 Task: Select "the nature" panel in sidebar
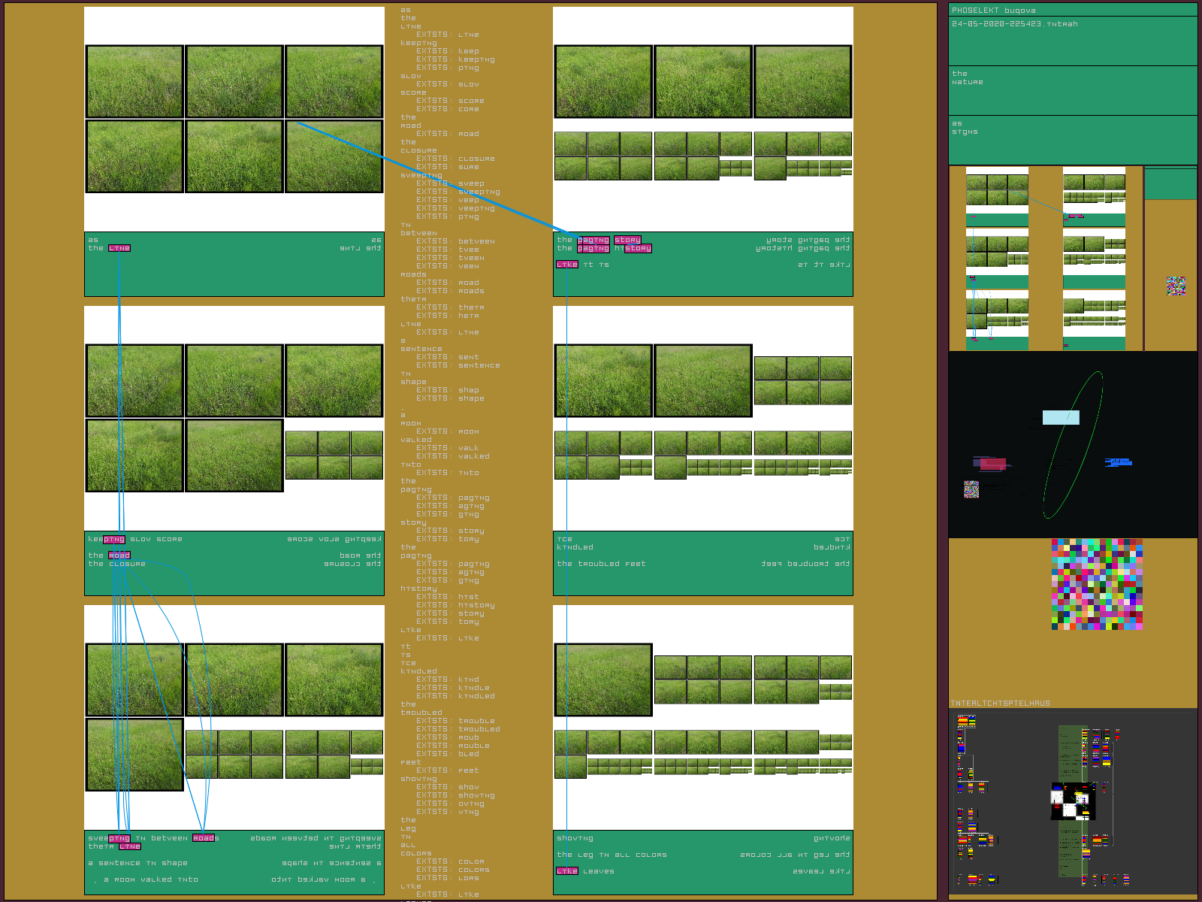click(1072, 90)
